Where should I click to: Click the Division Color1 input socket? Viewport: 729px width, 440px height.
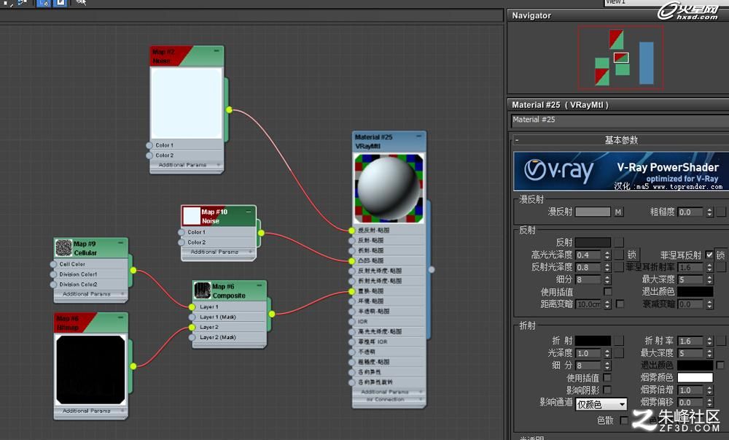[53, 274]
